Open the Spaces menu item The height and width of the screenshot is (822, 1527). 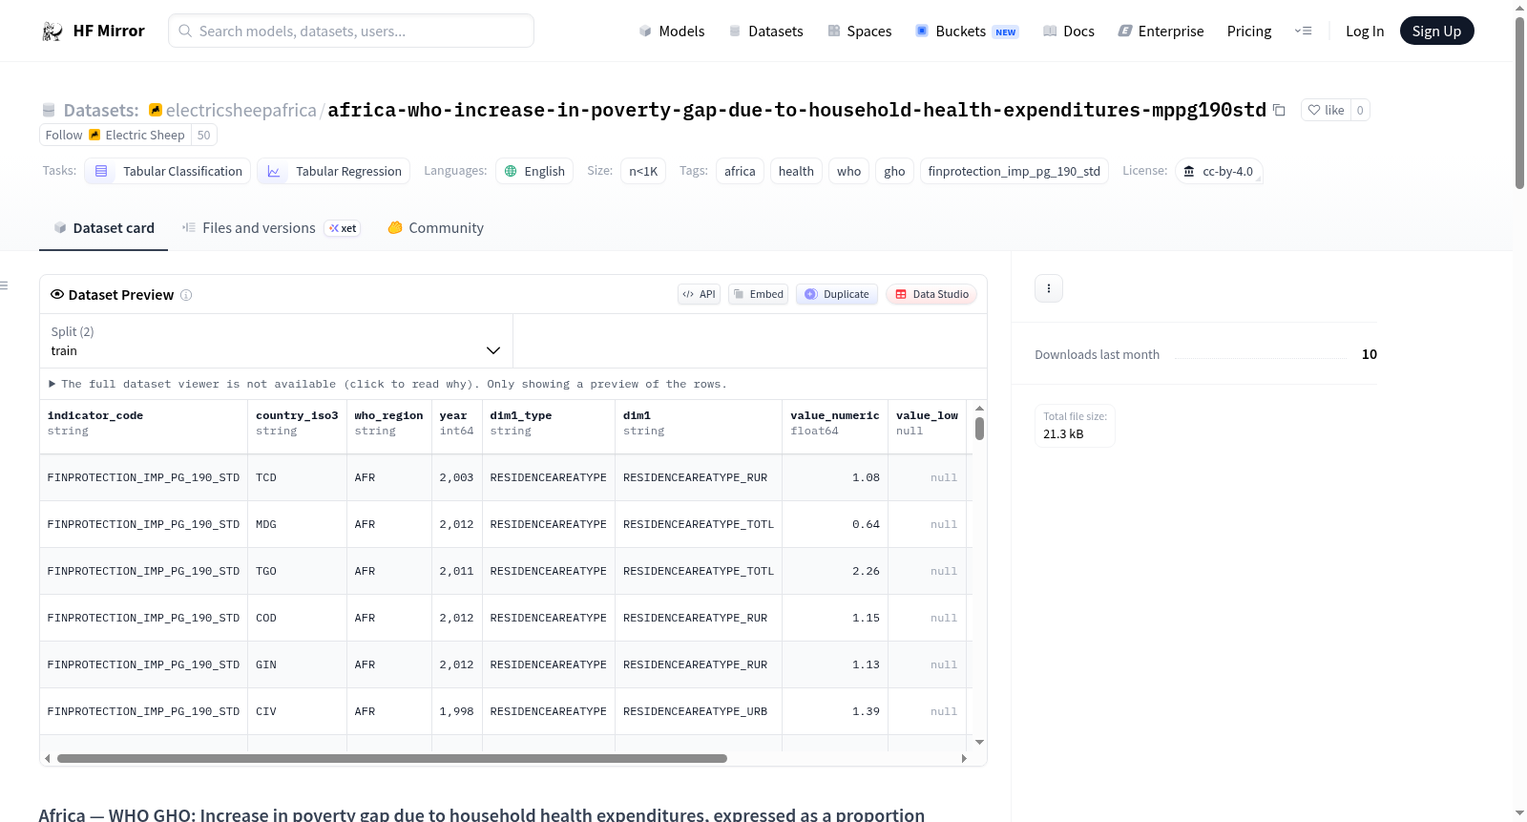(860, 31)
